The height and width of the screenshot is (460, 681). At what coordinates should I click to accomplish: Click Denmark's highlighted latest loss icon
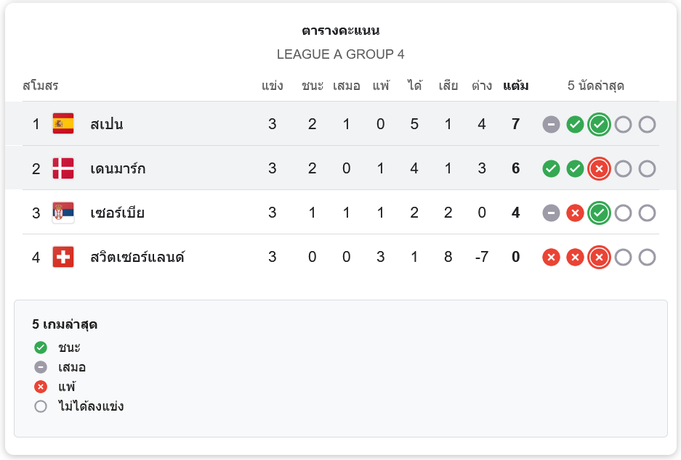click(x=599, y=169)
